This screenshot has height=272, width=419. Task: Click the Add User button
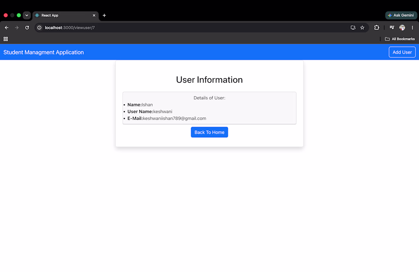pyautogui.click(x=402, y=52)
